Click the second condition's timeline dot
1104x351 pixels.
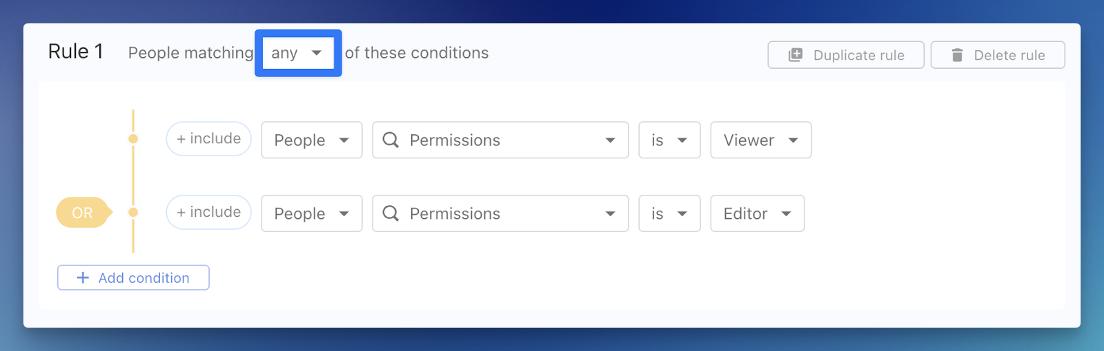(133, 212)
